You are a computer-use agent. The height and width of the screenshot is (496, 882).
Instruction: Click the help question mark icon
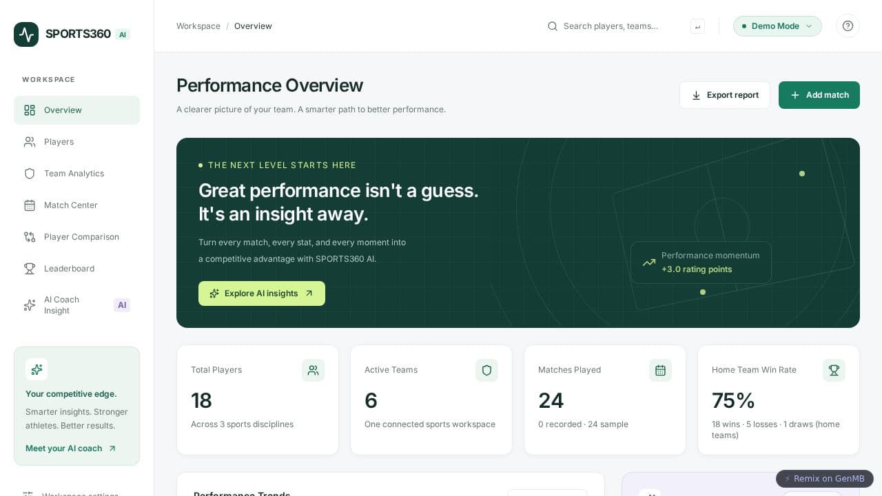click(848, 26)
